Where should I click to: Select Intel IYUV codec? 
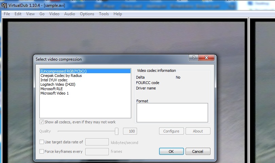coord(85,80)
